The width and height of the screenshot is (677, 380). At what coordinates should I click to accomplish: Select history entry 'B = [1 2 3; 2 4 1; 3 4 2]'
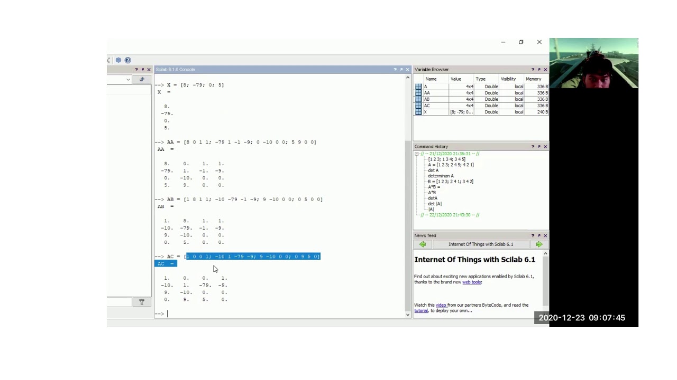[451, 182]
